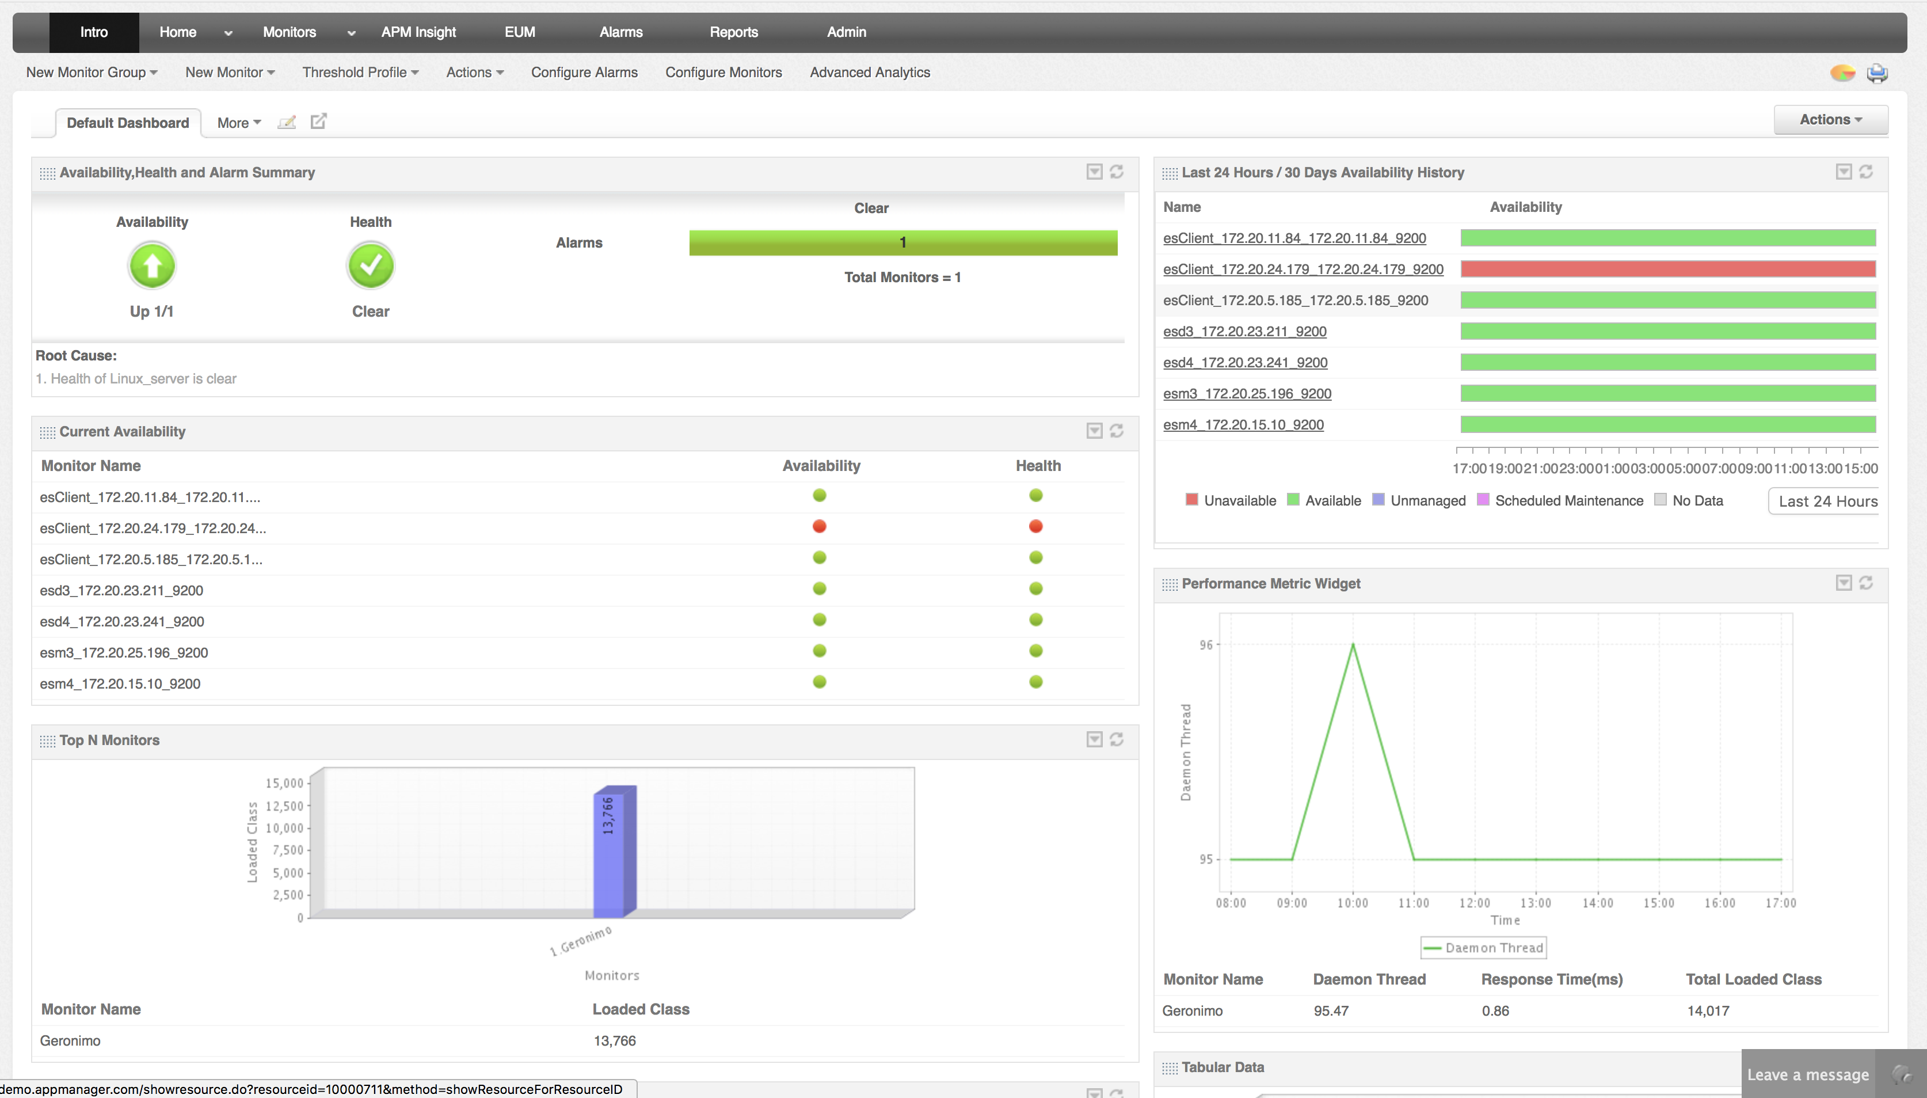Click the Health clear checkmark icon
This screenshot has width=1927, height=1098.
click(371, 265)
